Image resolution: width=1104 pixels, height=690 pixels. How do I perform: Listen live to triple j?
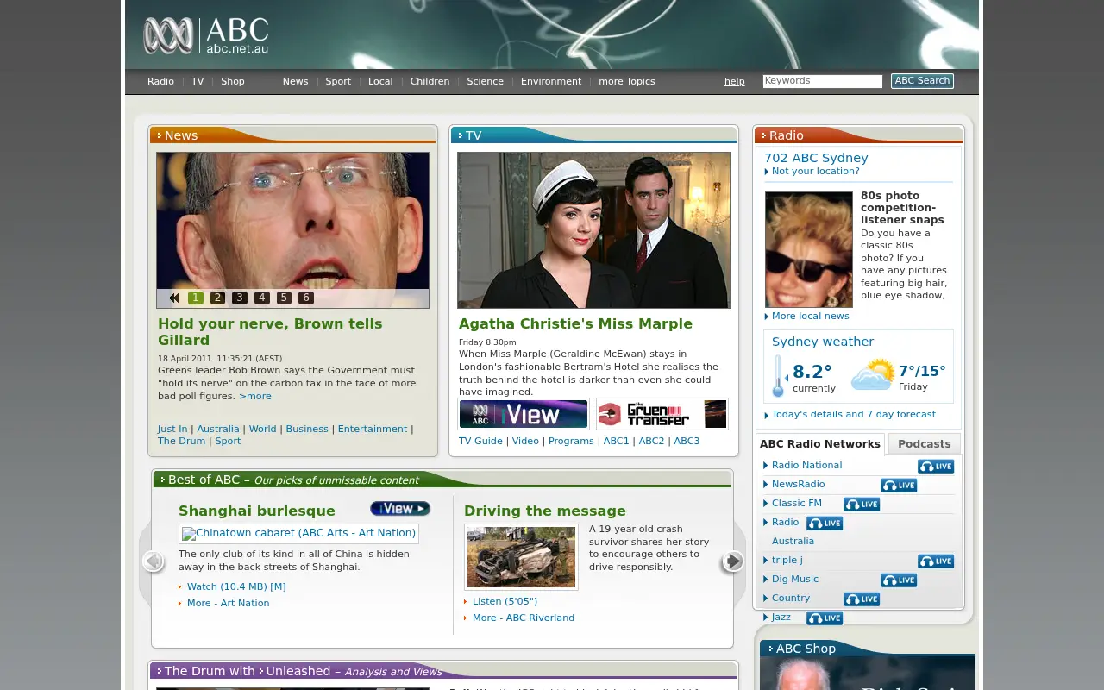click(x=936, y=561)
